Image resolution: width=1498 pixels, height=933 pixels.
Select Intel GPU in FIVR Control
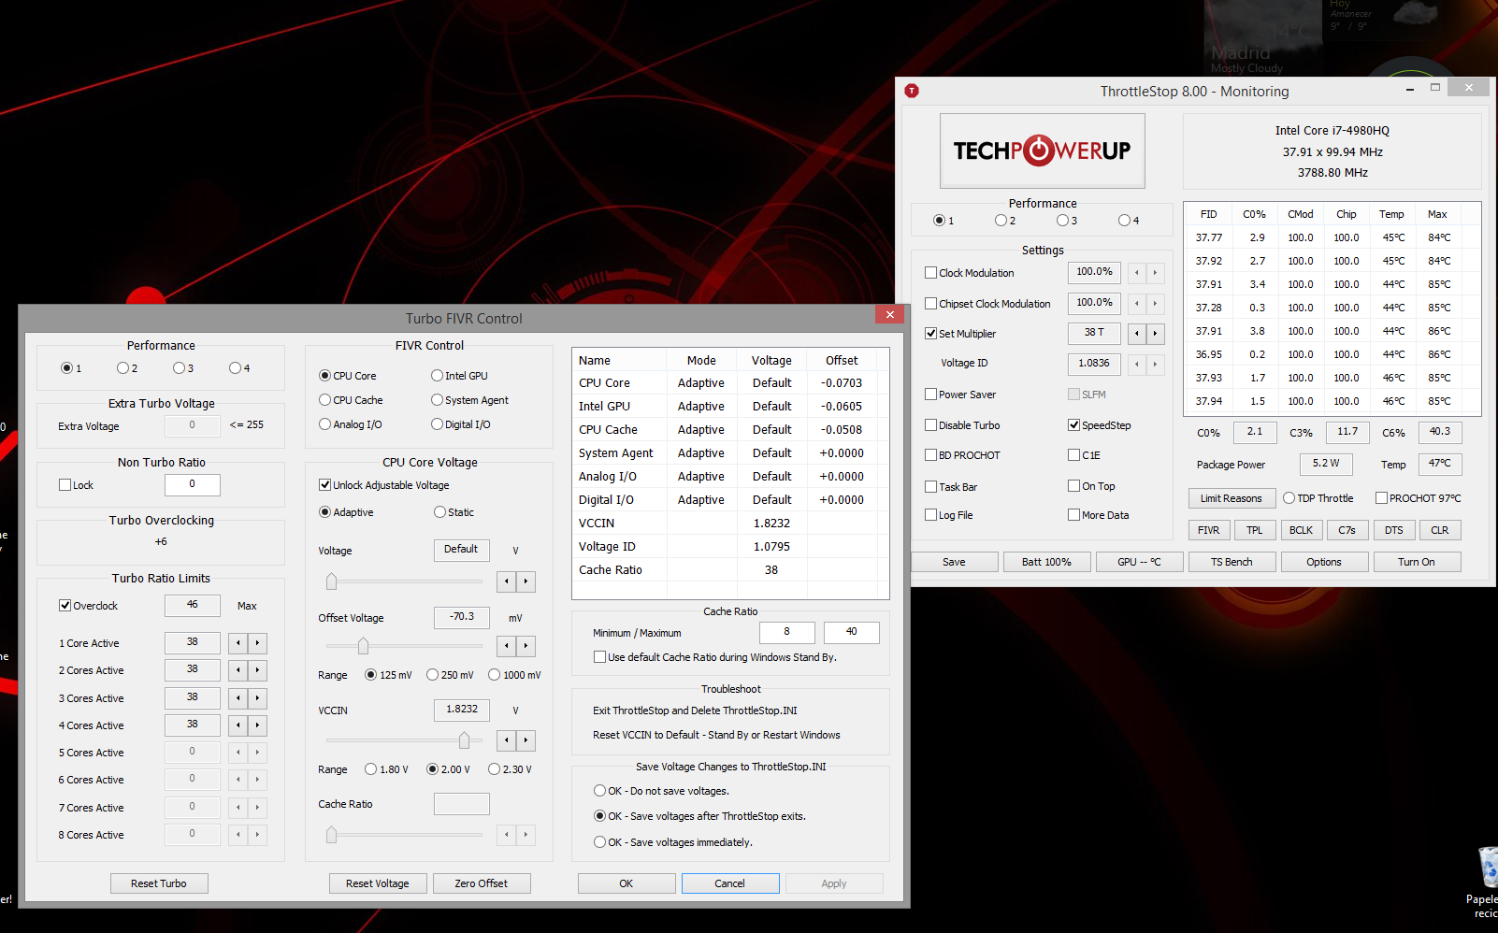point(437,376)
